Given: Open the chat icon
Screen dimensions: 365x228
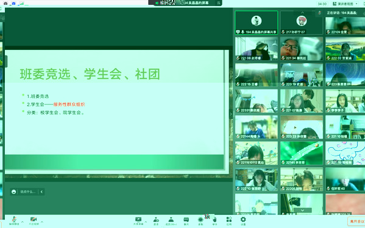Looking at the screenshot, I should pyautogui.click(x=186, y=221).
